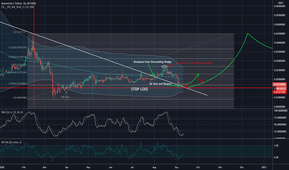Screen dimensions: 289x170
Task: Click the 0.01000000 price axis label
Action: click(279, 97)
